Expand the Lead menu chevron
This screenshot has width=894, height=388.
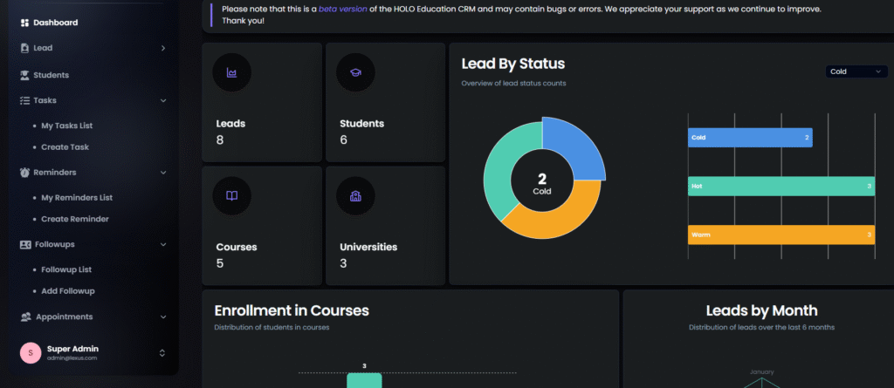click(163, 48)
